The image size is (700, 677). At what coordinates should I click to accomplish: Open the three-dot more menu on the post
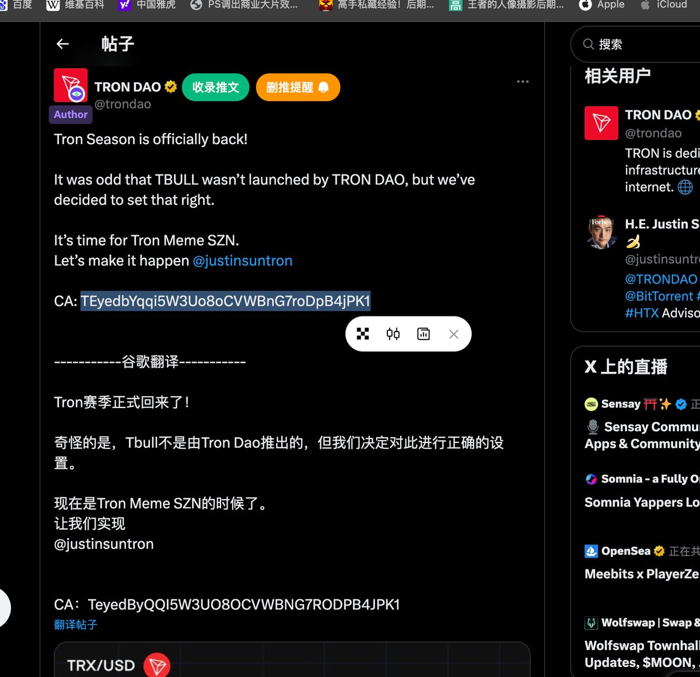pyautogui.click(x=523, y=82)
